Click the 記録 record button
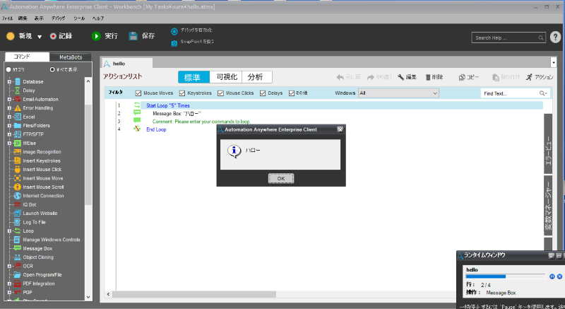The height and width of the screenshot is (309, 565). [x=61, y=36]
